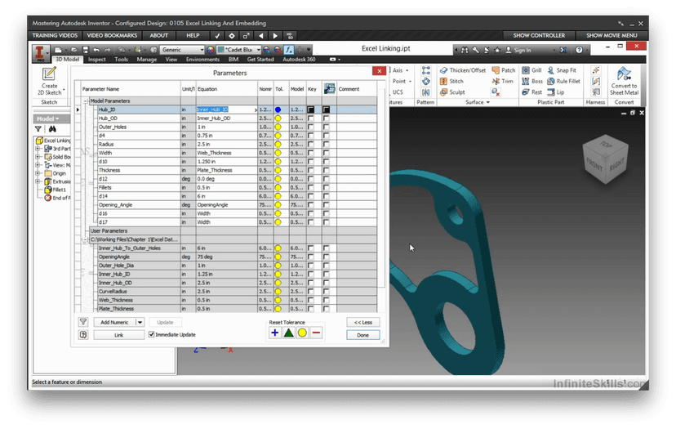Check the Key box for Thickness row
This screenshot has height=429, width=676.
tap(311, 170)
